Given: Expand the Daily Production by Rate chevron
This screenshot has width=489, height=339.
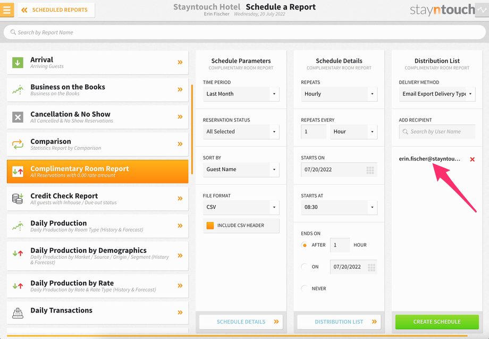Looking at the screenshot, I should (x=180, y=285).
